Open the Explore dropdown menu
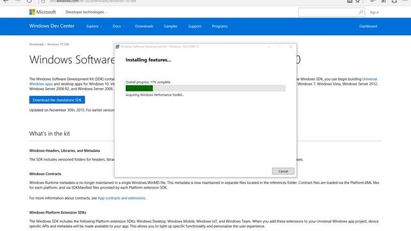The width and height of the screenshot is (411, 231). click(x=94, y=26)
